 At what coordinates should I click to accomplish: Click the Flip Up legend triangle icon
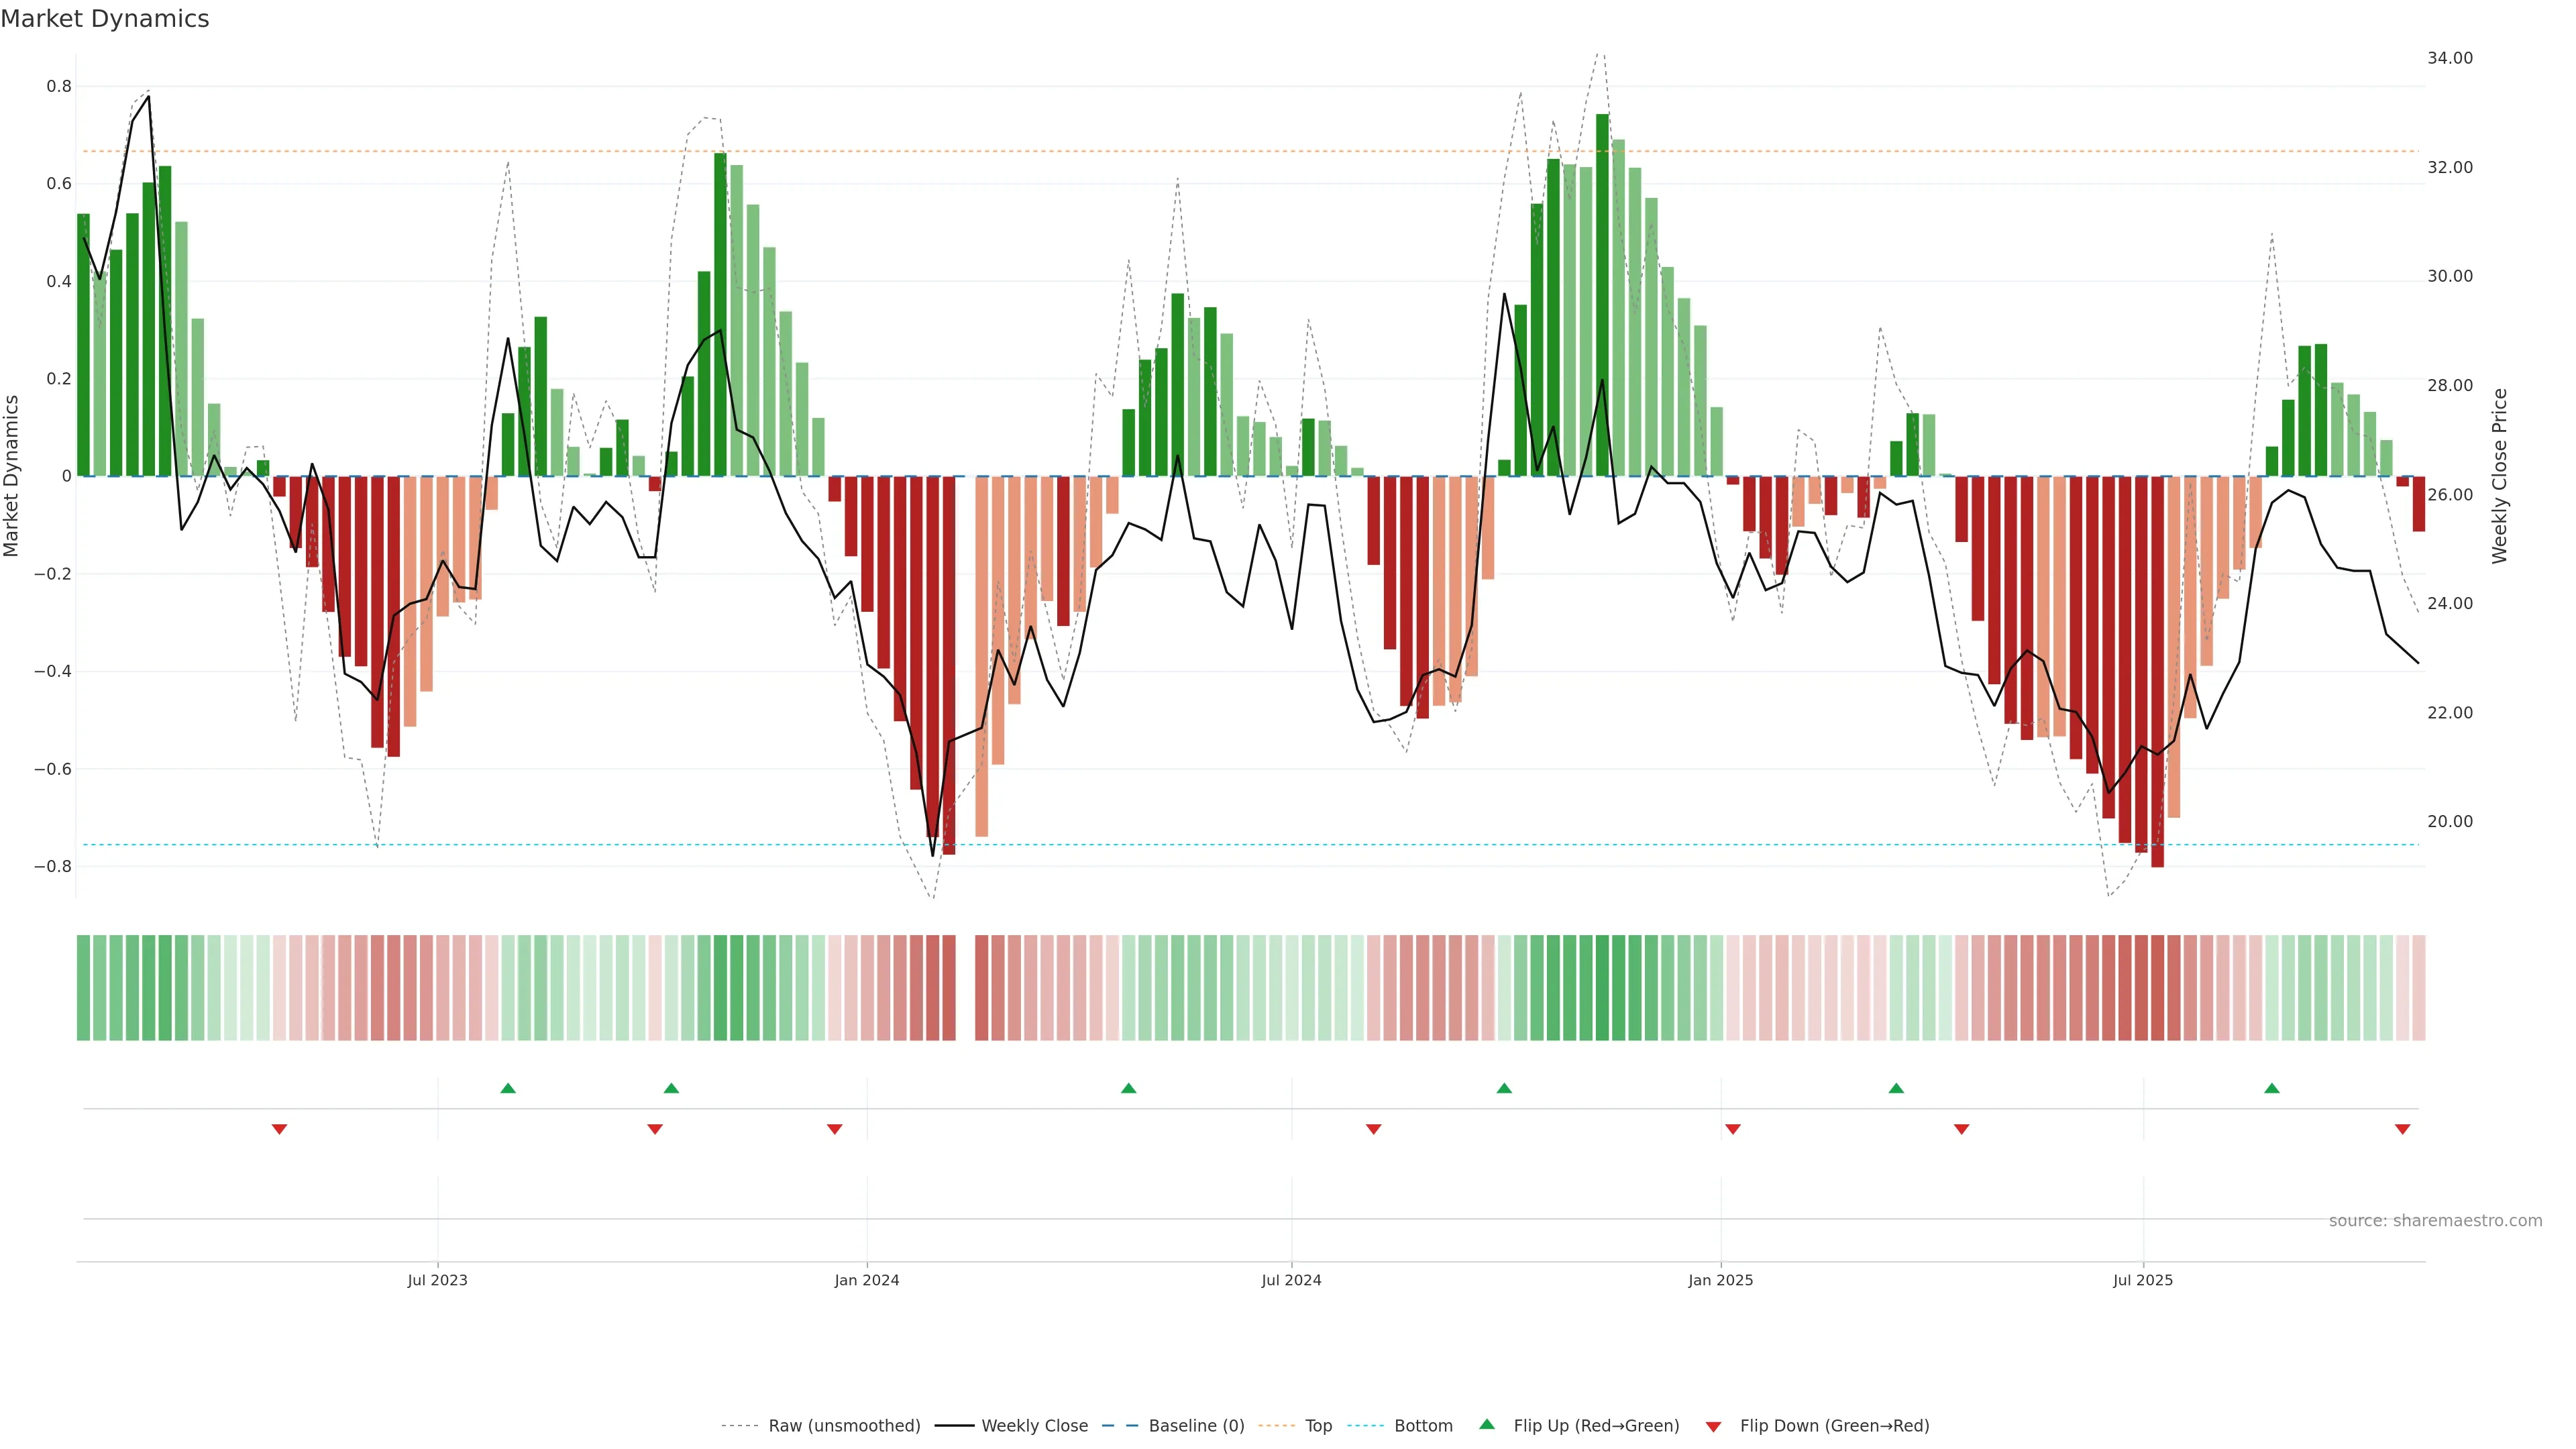1487,1424
